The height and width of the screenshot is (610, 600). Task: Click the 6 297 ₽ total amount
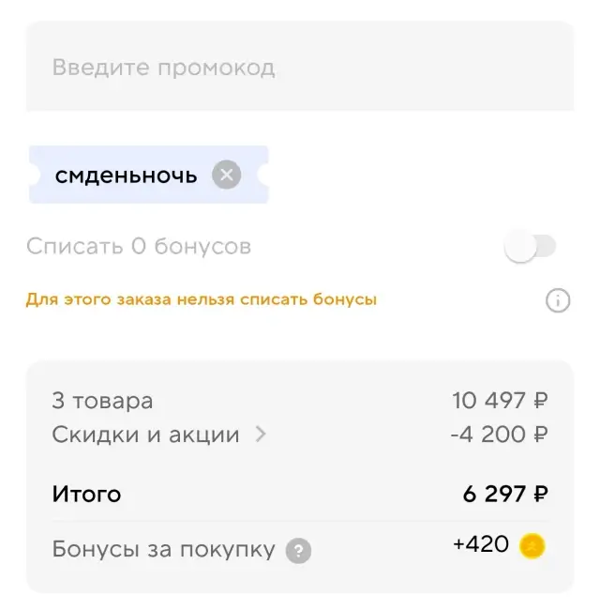(505, 494)
